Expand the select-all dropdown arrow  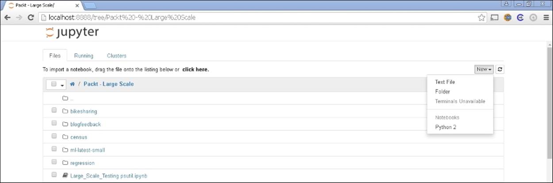click(x=62, y=84)
